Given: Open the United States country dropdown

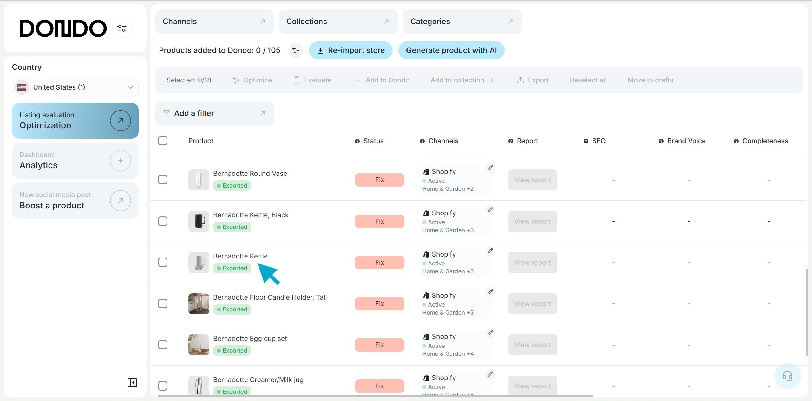Looking at the screenshot, I should point(75,87).
